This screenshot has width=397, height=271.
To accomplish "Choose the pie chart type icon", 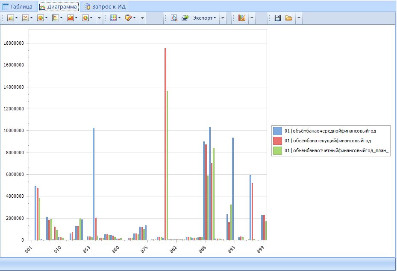I will click(x=40, y=18).
